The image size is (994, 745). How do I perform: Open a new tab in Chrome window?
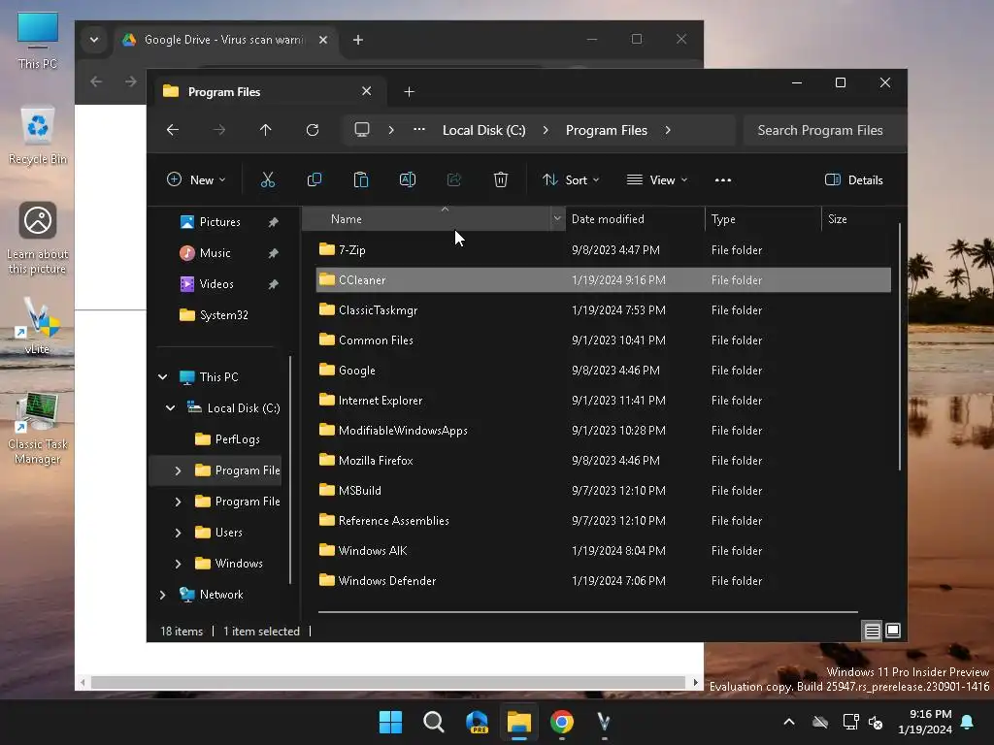point(358,39)
